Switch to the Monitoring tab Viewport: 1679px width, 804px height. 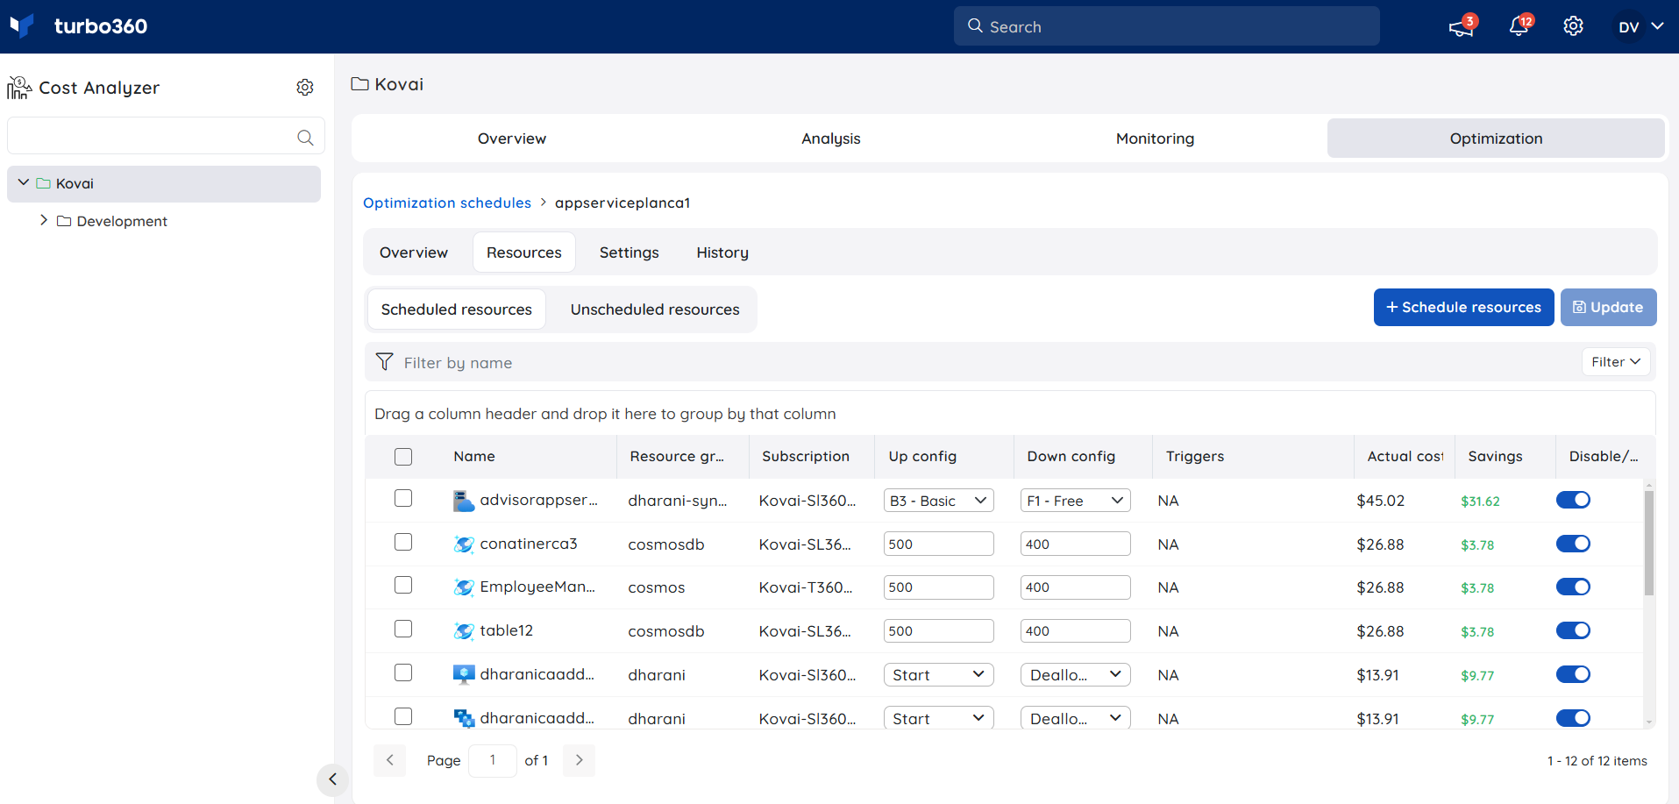(x=1155, y=139)
